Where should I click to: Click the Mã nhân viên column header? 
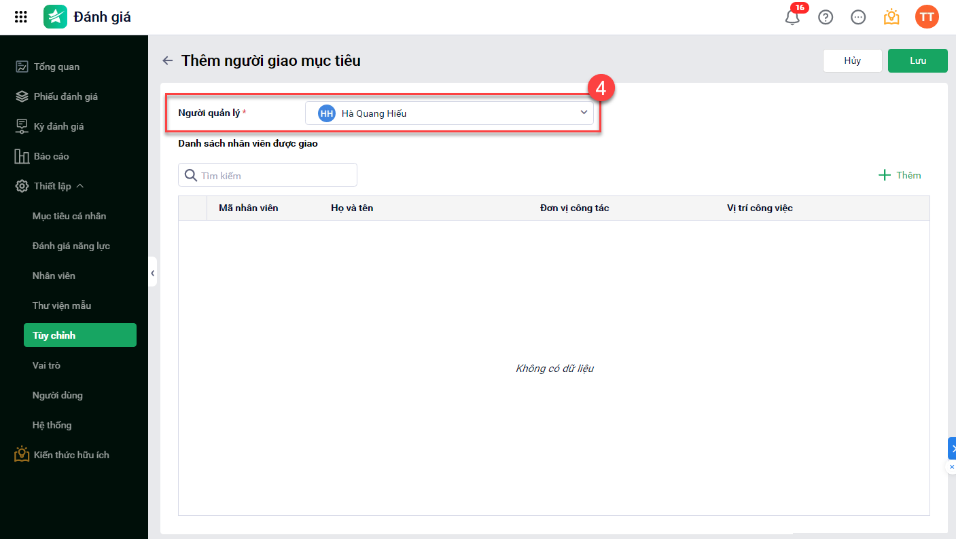click(x=249, y=208)
